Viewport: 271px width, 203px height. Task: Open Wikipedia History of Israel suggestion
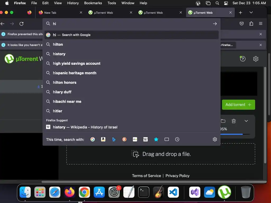coord(132,127)
